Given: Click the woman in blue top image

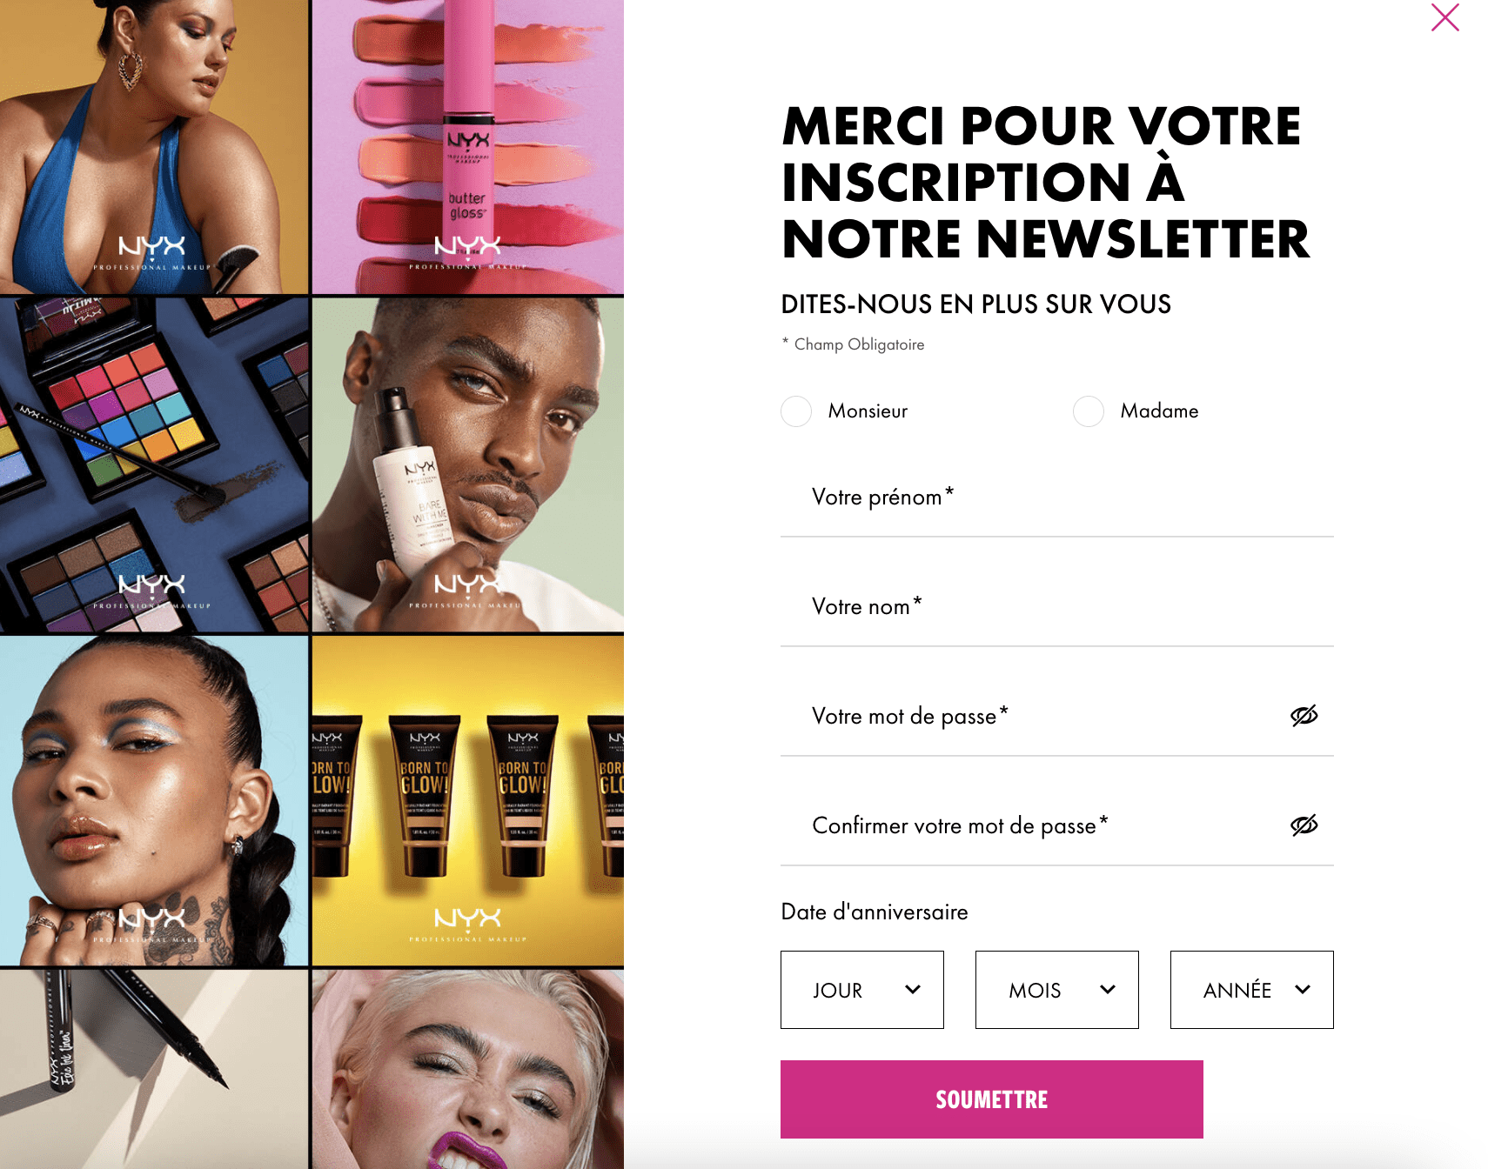Looking at the screenshot, I should pos(154,146).
